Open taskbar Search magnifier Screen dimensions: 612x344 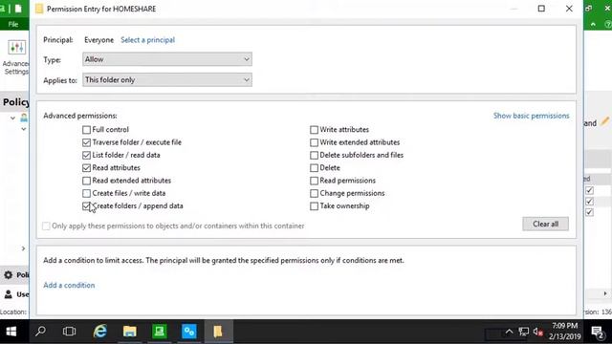click(40, 332)
